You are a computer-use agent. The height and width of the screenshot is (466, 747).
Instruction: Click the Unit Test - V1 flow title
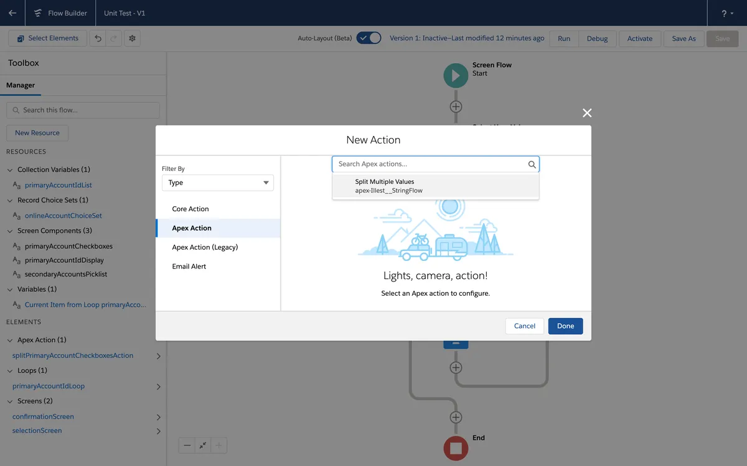point(125,13)
